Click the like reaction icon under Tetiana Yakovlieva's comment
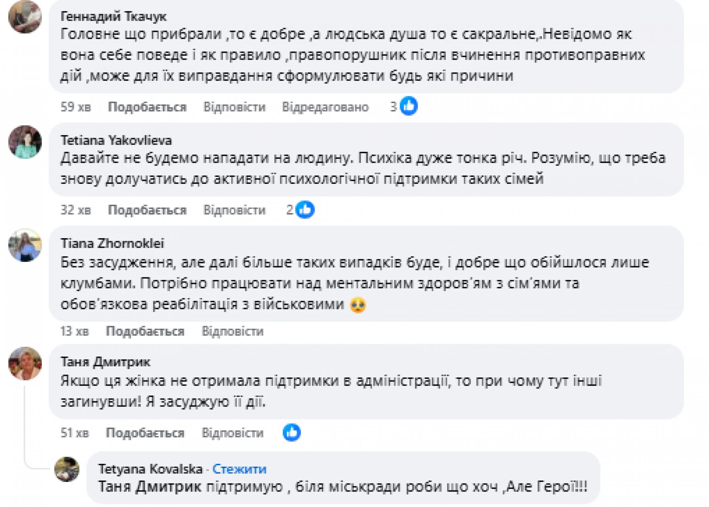 coord(305,210)
